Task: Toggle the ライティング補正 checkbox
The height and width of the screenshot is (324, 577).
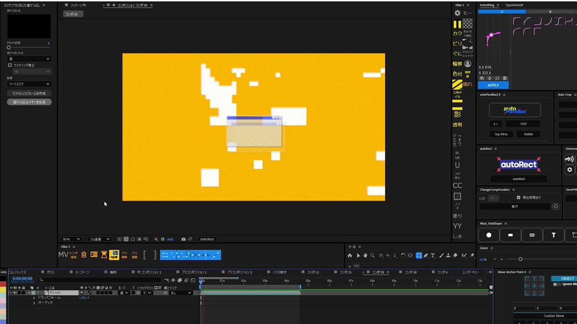Action: (x=10, y=65)
